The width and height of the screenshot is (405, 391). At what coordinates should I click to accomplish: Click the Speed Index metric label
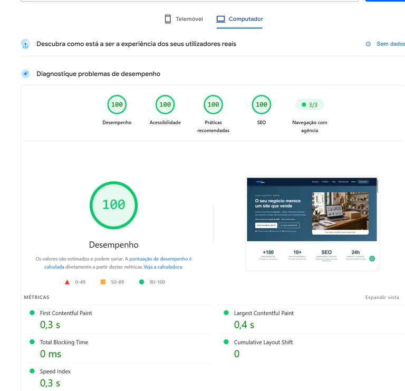coord(55,372)
